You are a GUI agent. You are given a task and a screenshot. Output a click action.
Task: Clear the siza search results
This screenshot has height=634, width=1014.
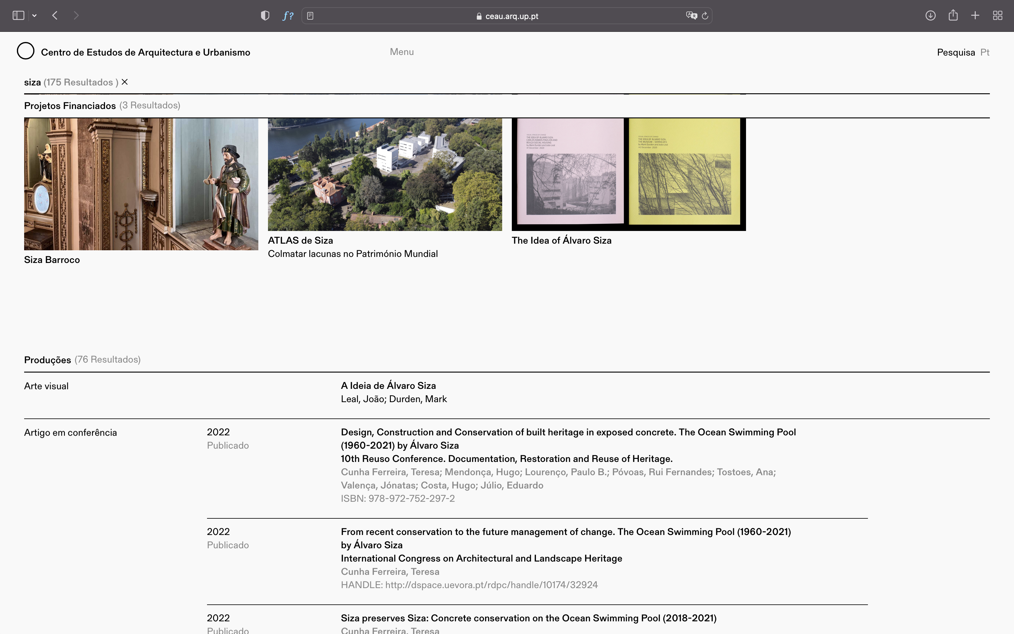click(124, 82)
